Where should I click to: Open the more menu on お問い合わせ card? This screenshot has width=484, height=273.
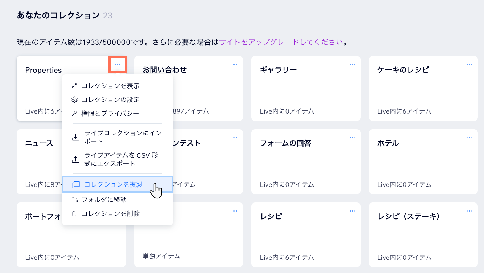click(235, 64)
